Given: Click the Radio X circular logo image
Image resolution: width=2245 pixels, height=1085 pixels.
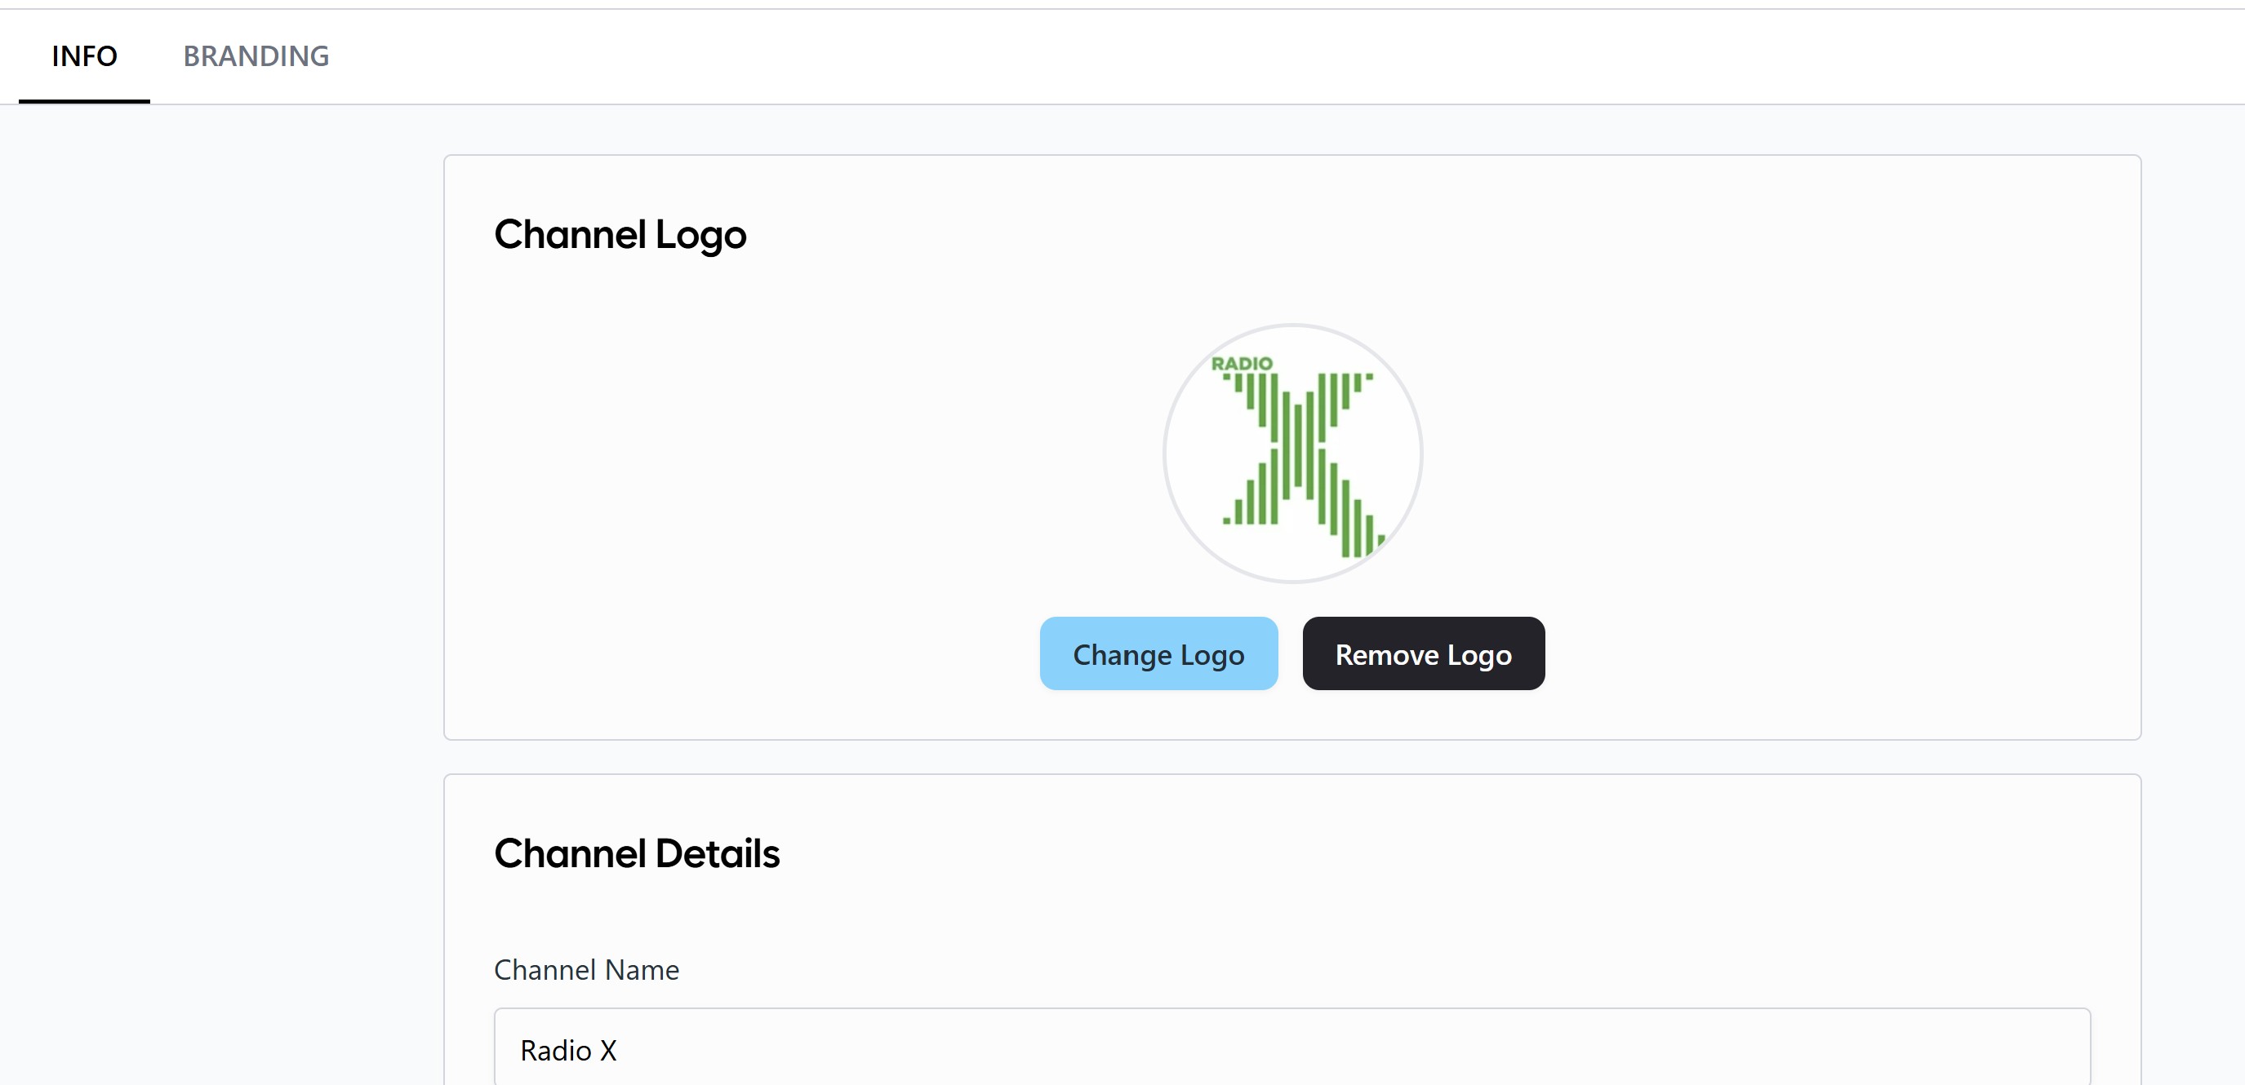Looking at the screenshot, I should point(1292,454).
